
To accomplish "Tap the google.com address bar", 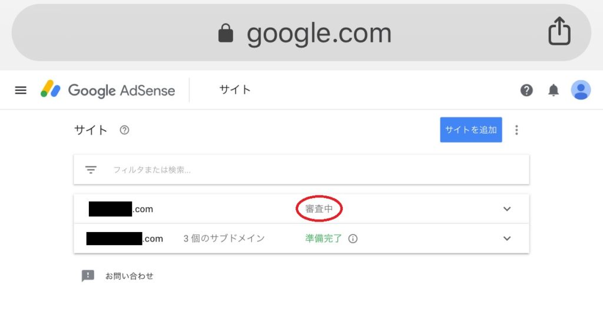I will click(x=301, y=33).
